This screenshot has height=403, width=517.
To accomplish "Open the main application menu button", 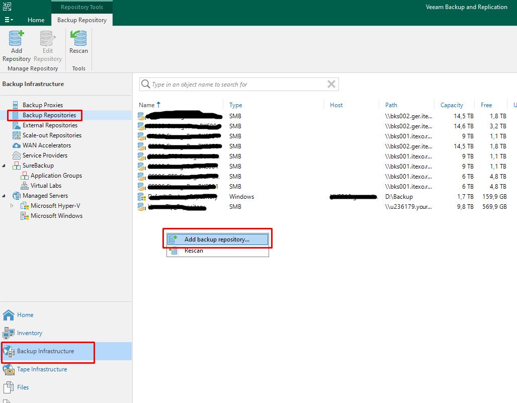I will [9, 20].
